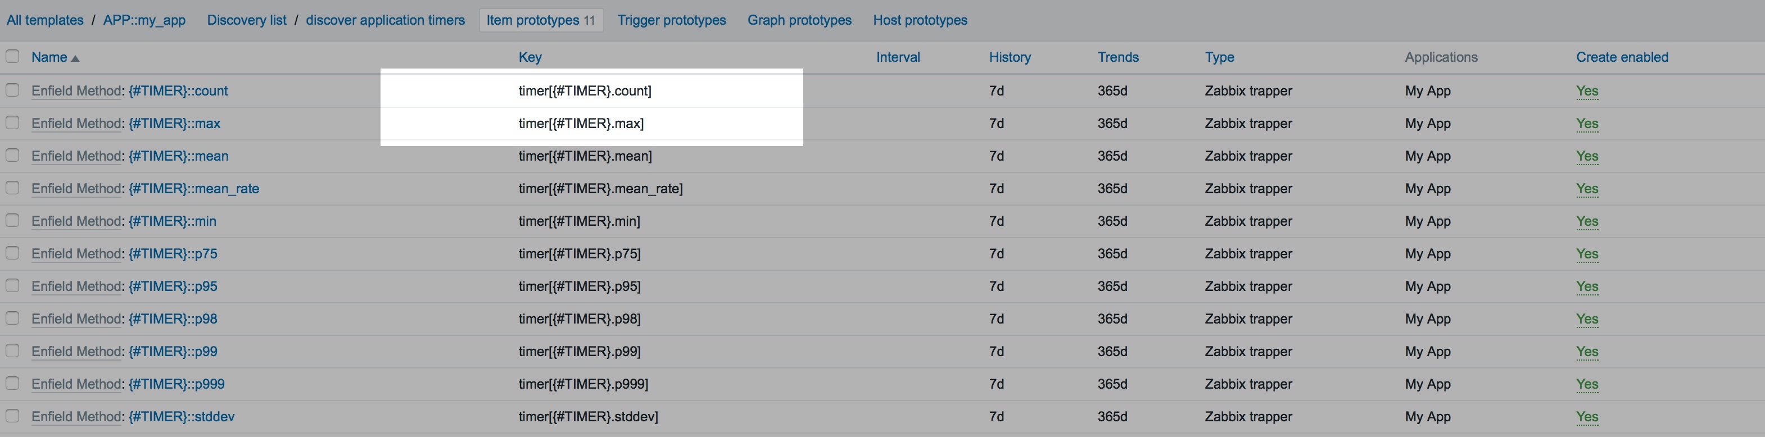Check the box for {#TIMER}::stddev row
The image size is (1765, 437).
(x=12, y=415)
